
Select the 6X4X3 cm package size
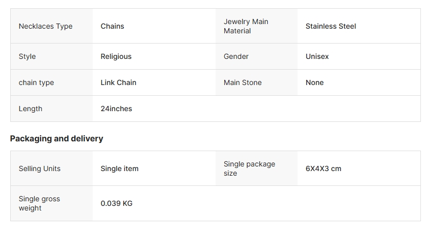point(323,169)
